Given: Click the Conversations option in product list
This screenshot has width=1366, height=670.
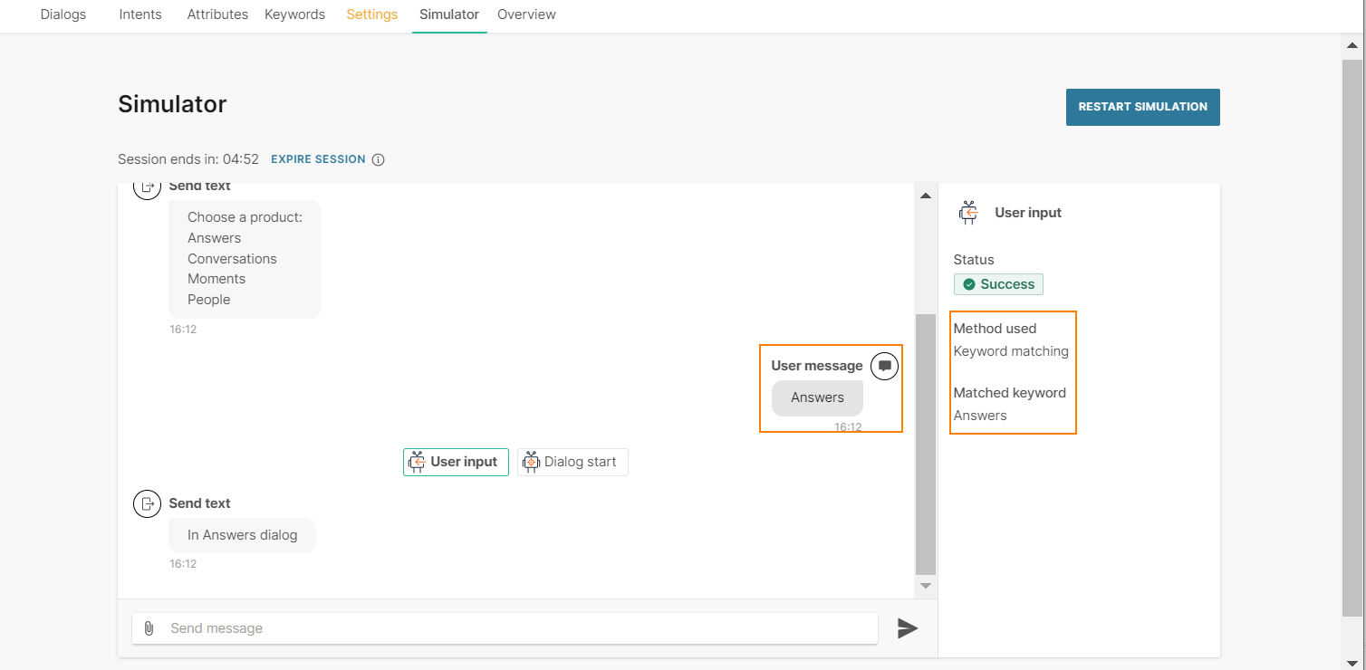Looking at the screenshot, I should pos(232,259).
